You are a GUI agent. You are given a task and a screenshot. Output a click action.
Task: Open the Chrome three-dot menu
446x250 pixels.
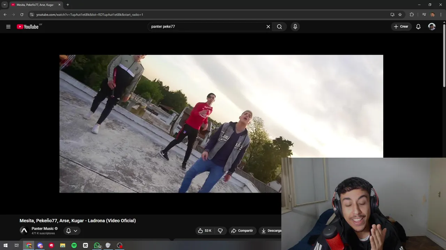[441, 15]
